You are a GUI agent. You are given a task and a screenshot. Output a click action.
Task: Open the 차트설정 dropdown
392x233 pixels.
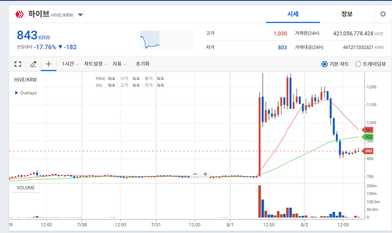[x=96, y=64]
